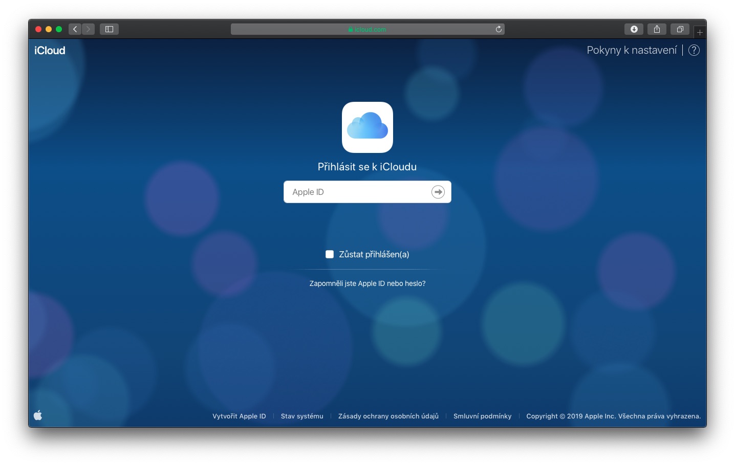Click the Safari back arrow button
Screen dimensions: 735x465
coord(75,29)
